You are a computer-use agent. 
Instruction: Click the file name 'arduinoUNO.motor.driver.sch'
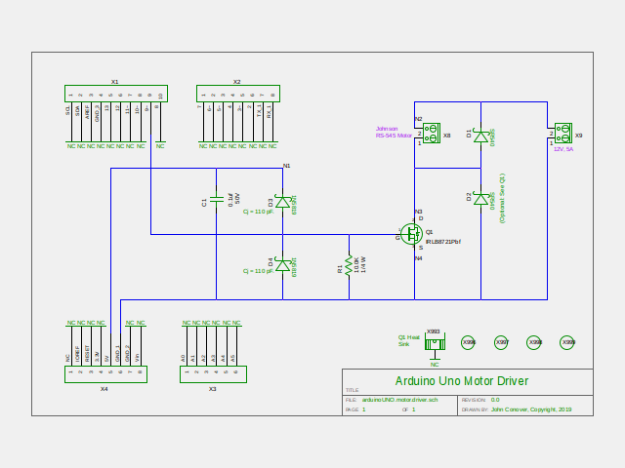pyautogui.click(x=399, y=400)
